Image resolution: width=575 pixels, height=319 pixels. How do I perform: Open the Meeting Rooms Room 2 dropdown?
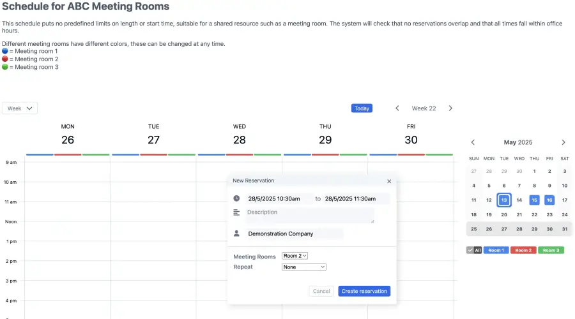pyautogui.click(x=295, y=256)
